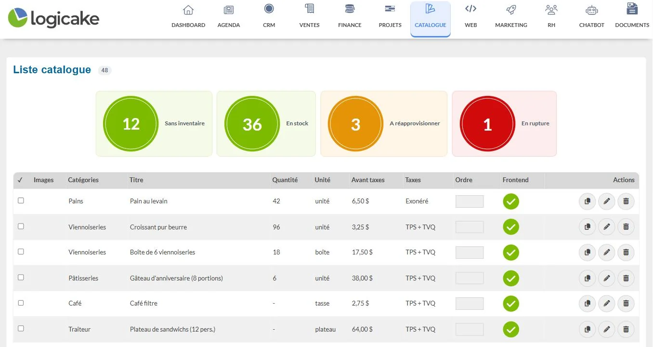Open the Dashboard module icon
This screenshot has width=653, height=347.
click(x=188, y=10)
